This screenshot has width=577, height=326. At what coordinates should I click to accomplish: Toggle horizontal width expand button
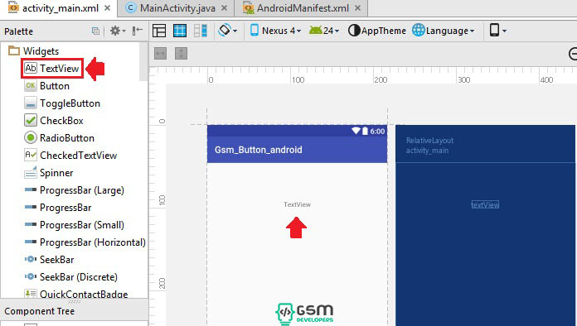click(160, 54)
